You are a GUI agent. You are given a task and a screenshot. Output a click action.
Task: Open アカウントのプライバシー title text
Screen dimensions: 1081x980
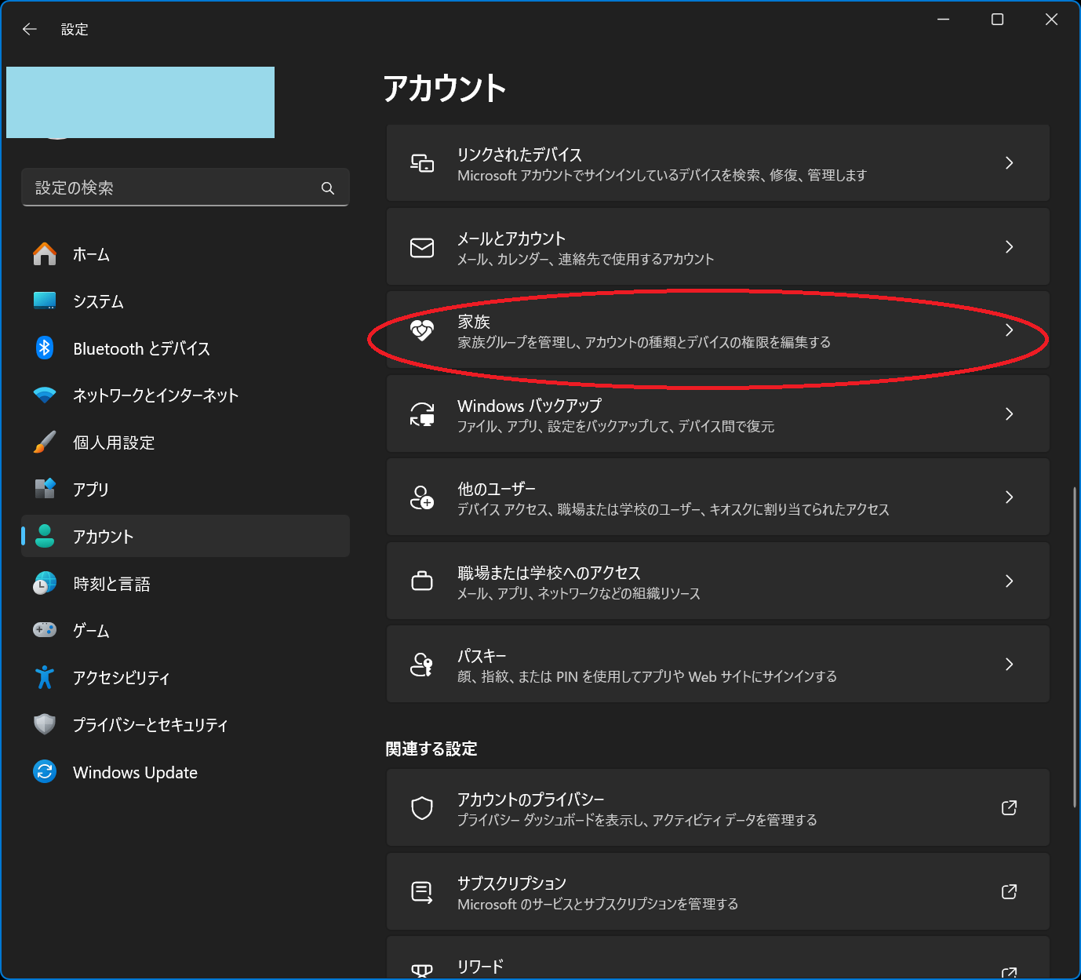click(531, 800)
